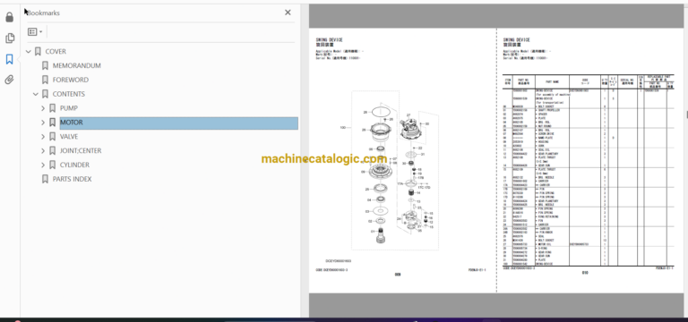Click the page number 010 at bottom
Screen dimensions: 688x322
click(x=585, y=273)
